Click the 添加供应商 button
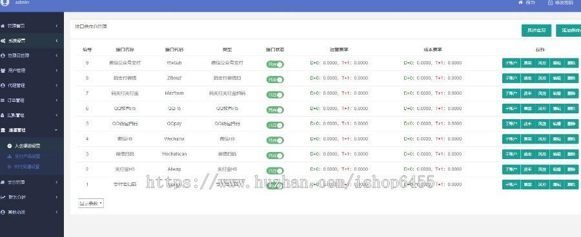 [x=568, y=30]
